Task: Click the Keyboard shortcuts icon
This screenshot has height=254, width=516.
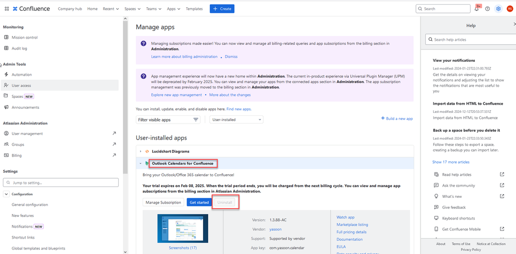Action: click(x=436, y=218)
